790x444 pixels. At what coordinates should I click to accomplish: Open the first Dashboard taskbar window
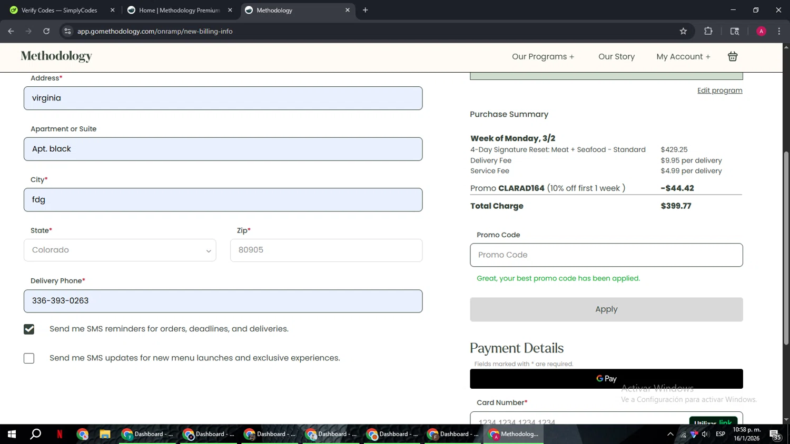pyautogui.click(x=148, y=434)
